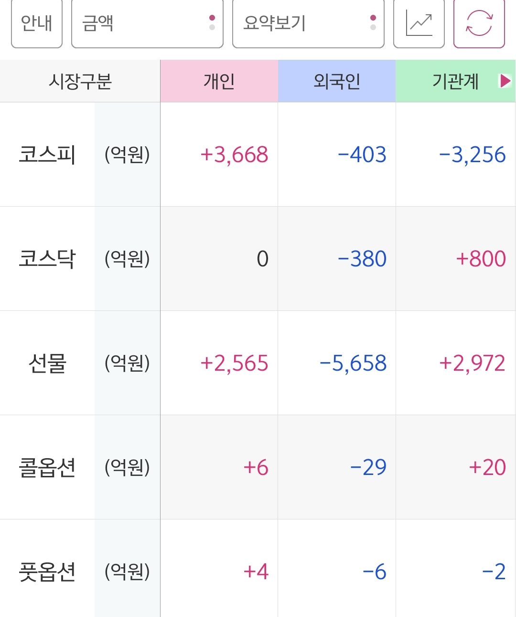The height and width of the screenshot is (617, 516).
Task: Tap 코스피 institution value -3,256
Action: pyautogui.click(x=472, y=155)
